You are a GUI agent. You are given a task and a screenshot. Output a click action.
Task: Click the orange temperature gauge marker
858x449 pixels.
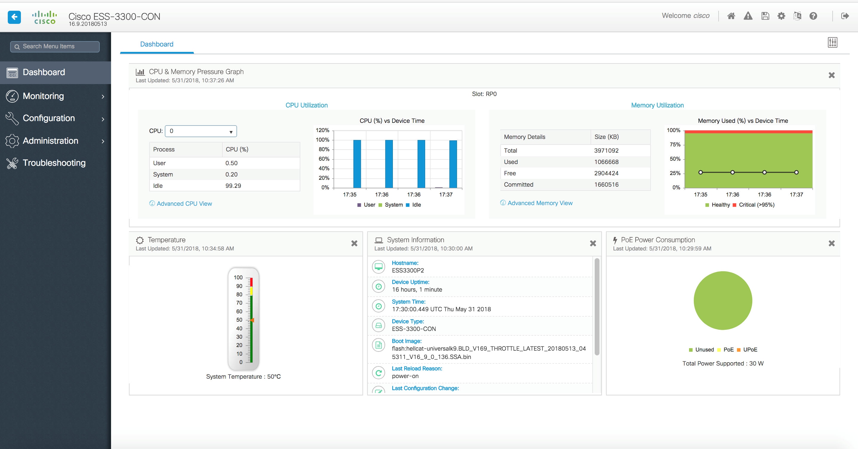(x=252, y=320)
